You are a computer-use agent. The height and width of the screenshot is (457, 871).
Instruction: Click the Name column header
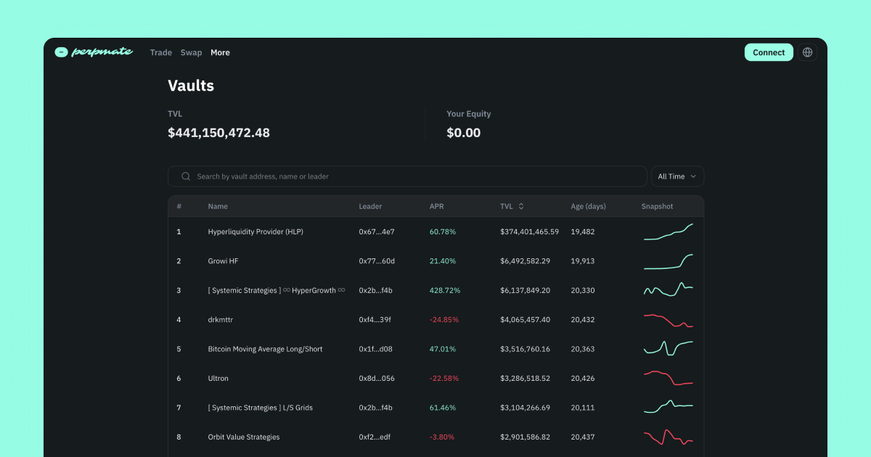click(x=218, y=206)
